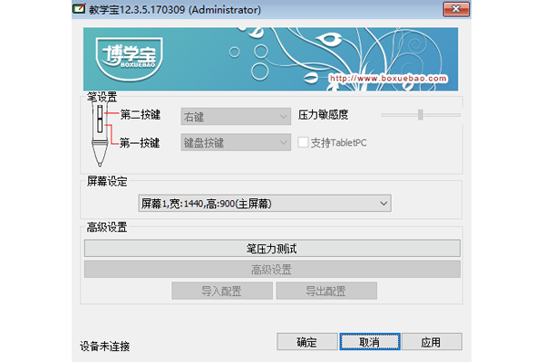544x362 pixels.
Task: Expand the 屏幕设定 screen selection dropdown
Action: (x=265, y=204)
